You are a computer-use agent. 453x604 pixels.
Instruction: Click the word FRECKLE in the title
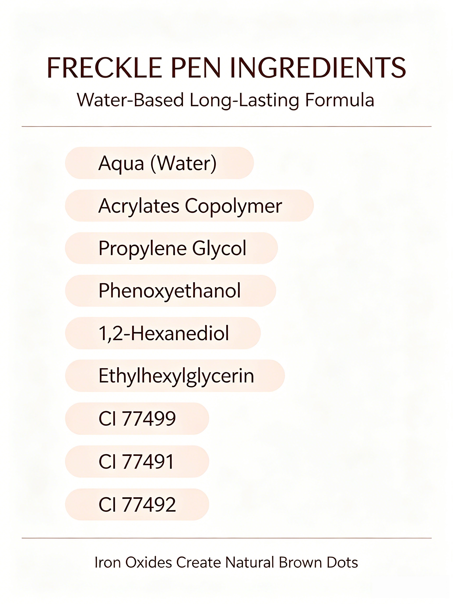point(105,67)
